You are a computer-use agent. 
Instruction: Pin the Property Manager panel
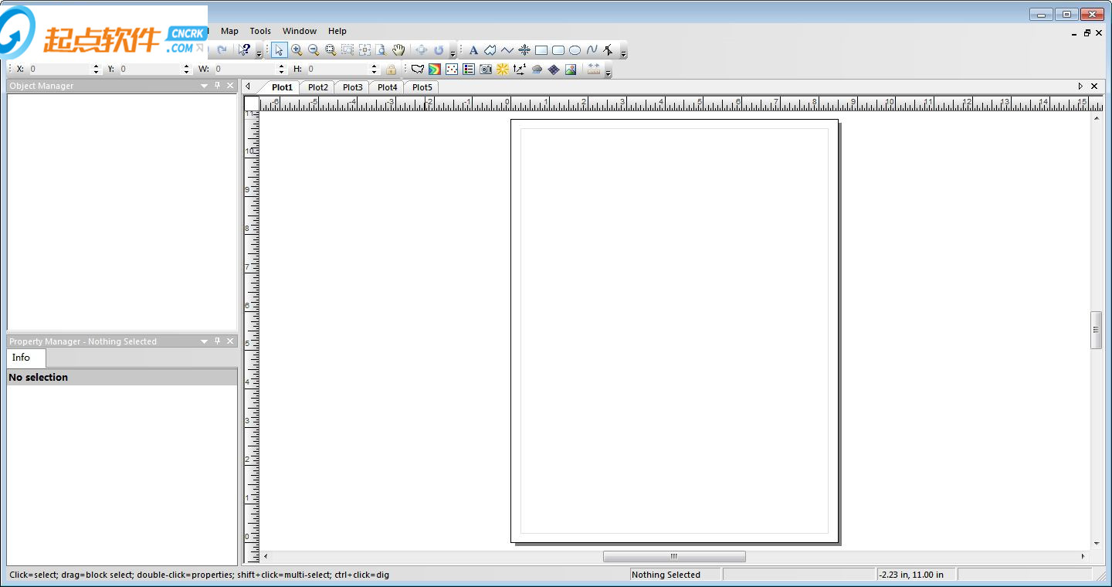pos(217,341)
